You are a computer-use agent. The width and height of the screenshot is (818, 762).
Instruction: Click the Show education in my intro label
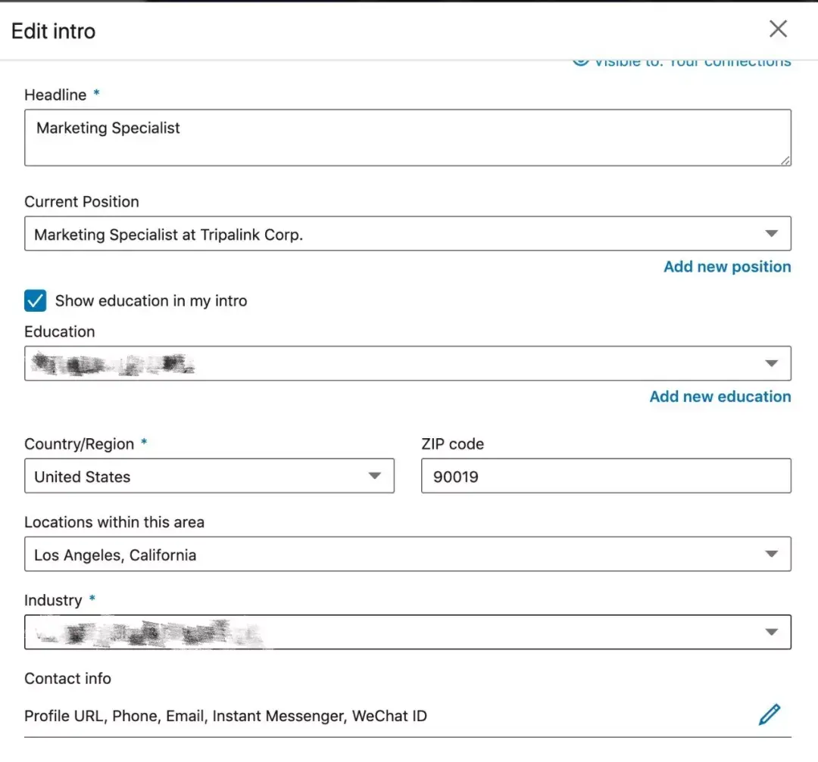[151, 301]
